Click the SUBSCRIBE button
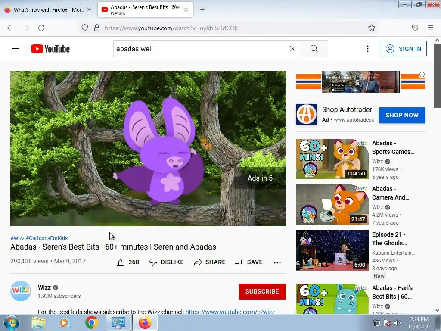Image resolution: width=441 pixels, height=331 pixels. (x=262, y=291)
